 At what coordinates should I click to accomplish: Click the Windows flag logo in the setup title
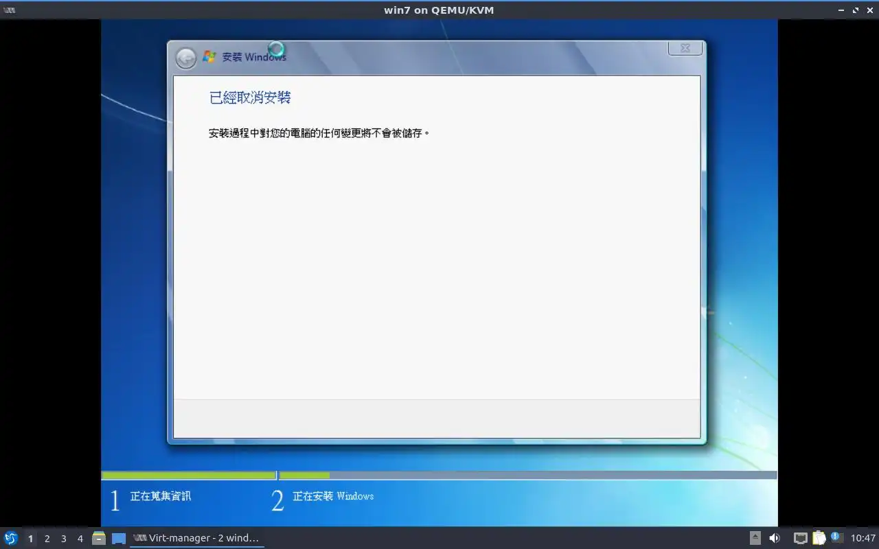(x=209, y=57)
